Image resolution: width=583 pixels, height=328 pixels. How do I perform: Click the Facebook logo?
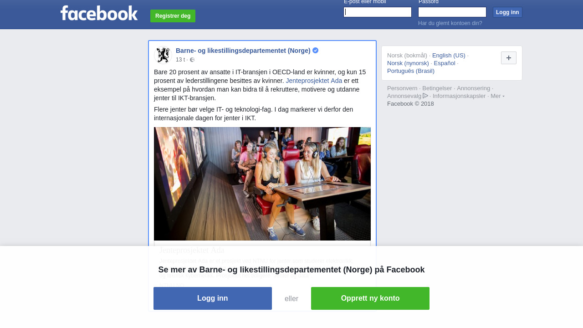tap(99, 13)
